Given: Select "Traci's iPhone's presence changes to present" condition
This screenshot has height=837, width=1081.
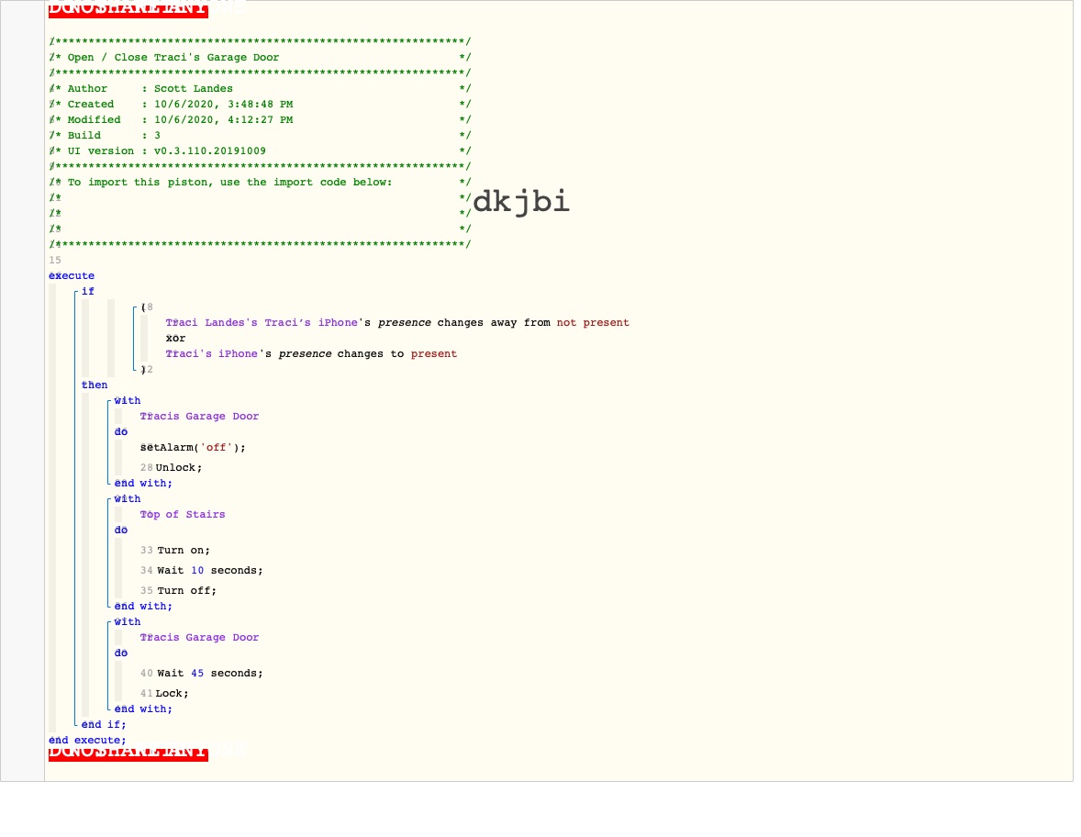Looking at the screenshot, I should point(311,353).
